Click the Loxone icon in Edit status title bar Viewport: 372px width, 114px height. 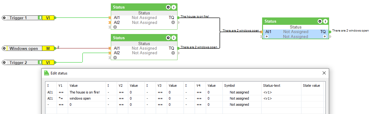[47, 73]
